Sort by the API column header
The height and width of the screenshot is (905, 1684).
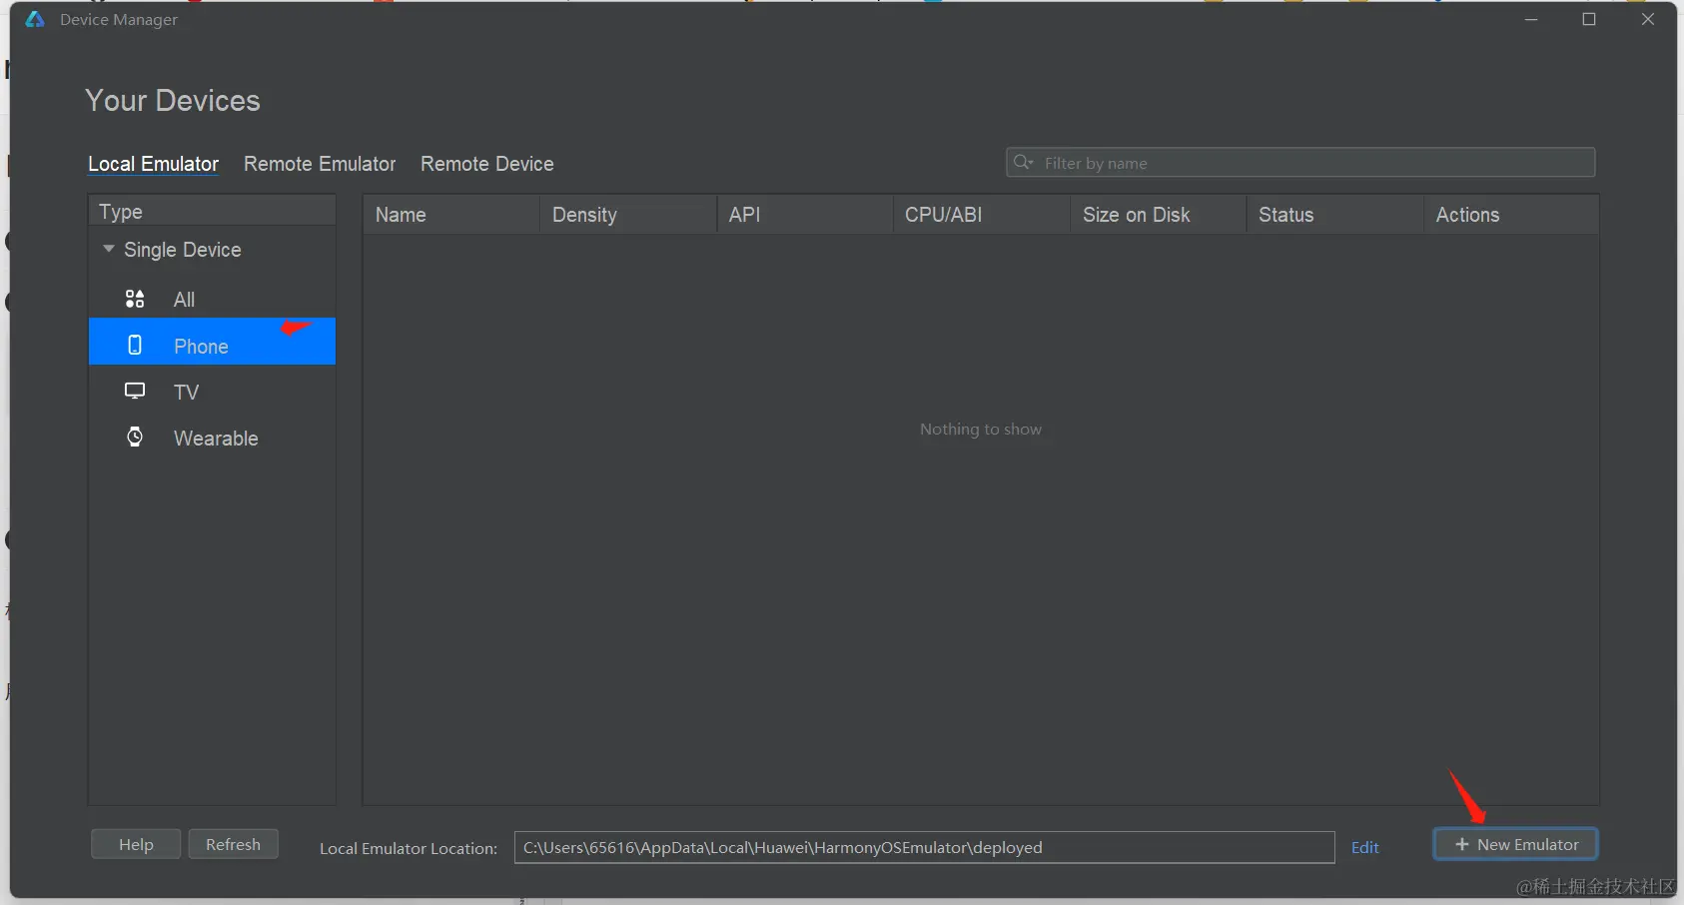[805, 215]
